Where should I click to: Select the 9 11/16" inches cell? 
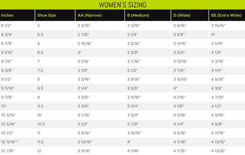[x=17, y=88]
